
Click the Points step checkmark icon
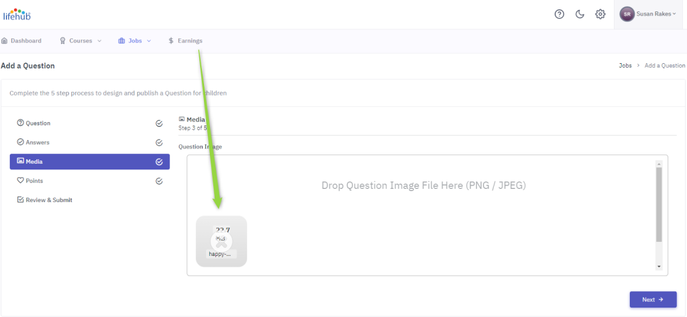pos(159,181)
